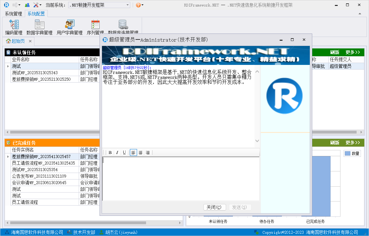
Task: Align message text to center
Action: (140, 152)
